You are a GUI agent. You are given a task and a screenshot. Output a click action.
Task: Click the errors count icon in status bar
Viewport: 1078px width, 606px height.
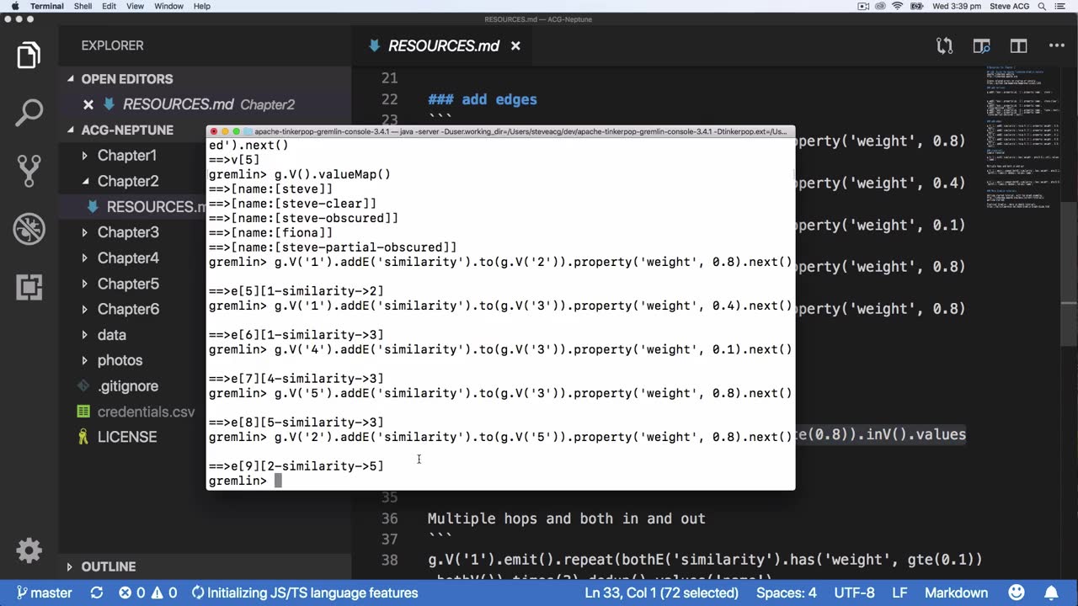pos(132,593)
